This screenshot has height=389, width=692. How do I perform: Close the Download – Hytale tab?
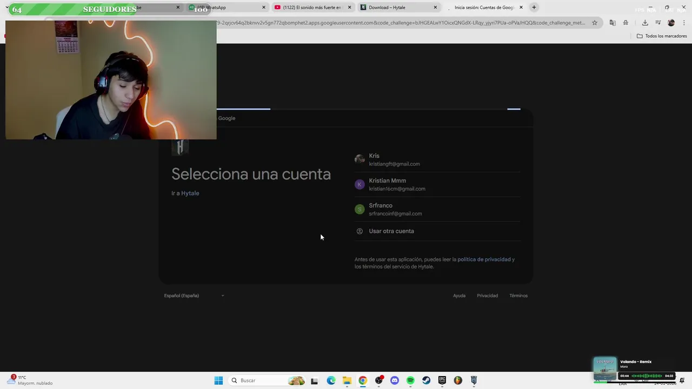(x=435, y=8)
